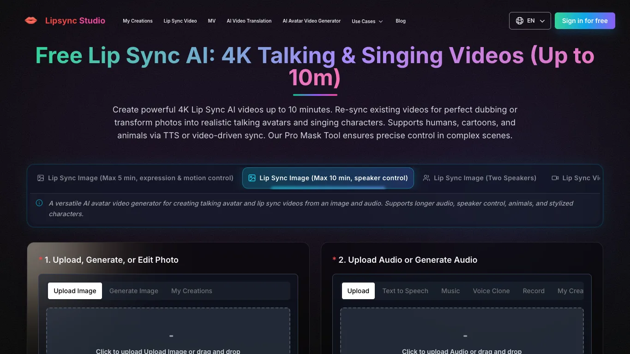
Task: Switch to Voice Clone tab
Action: (491, 291)
